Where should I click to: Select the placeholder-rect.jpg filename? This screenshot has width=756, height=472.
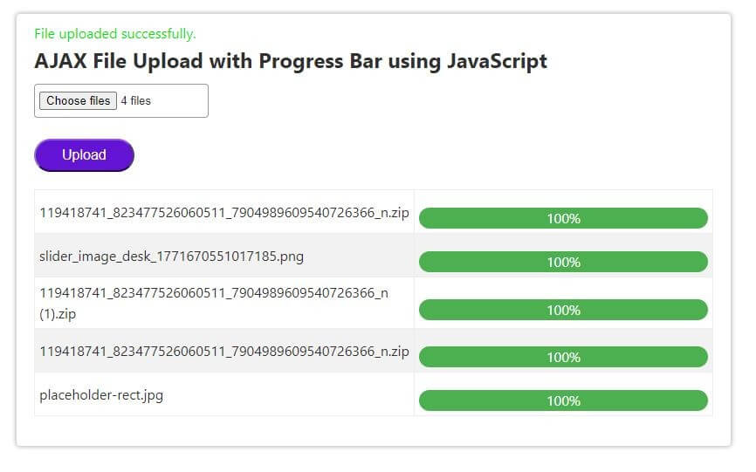click(x=101, y=395)
